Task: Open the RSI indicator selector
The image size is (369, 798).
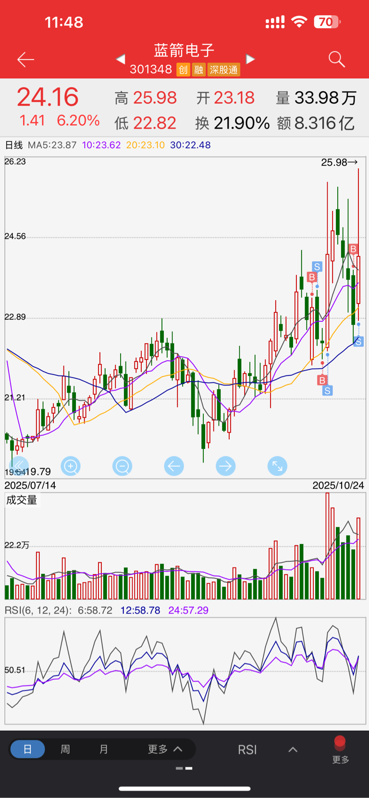Action: [x=247, y=750]
